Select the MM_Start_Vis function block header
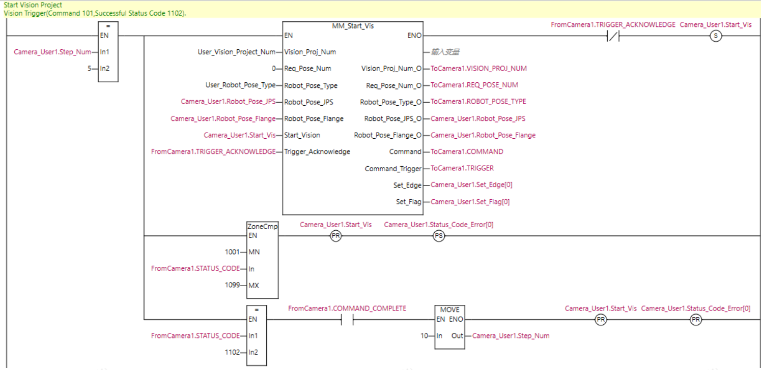 [352, 25]
